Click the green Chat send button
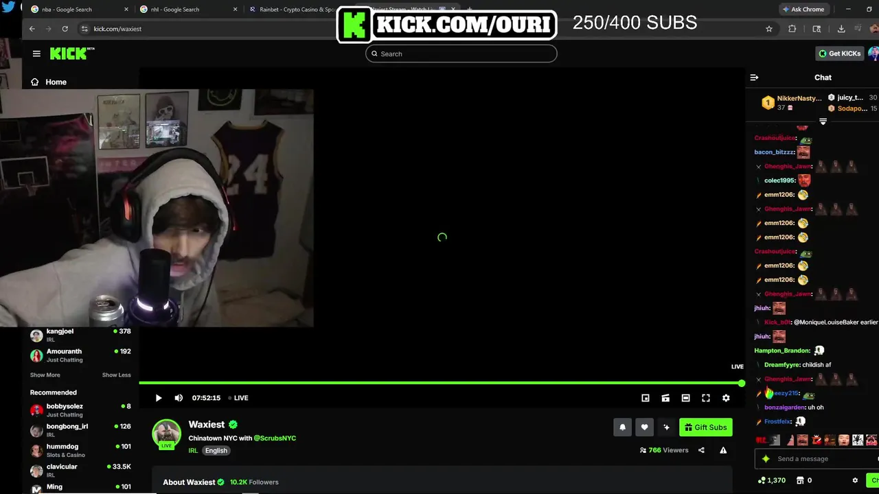Viewport: 879px width, 494px height. [x=873, y=480]
